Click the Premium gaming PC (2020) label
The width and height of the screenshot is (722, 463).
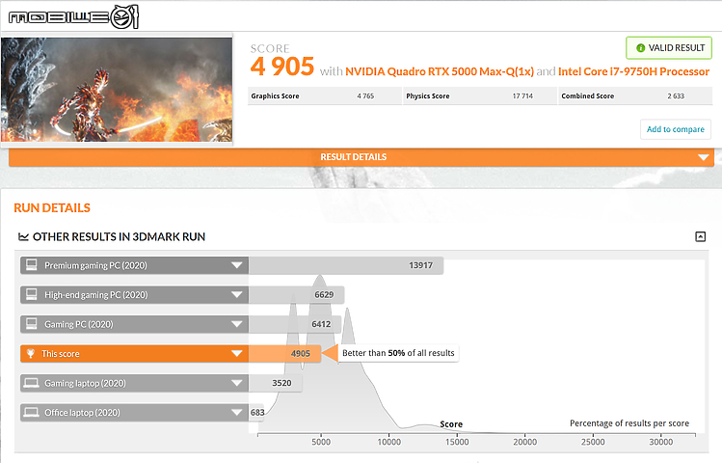pyautogui.click(x=95, y=265)
